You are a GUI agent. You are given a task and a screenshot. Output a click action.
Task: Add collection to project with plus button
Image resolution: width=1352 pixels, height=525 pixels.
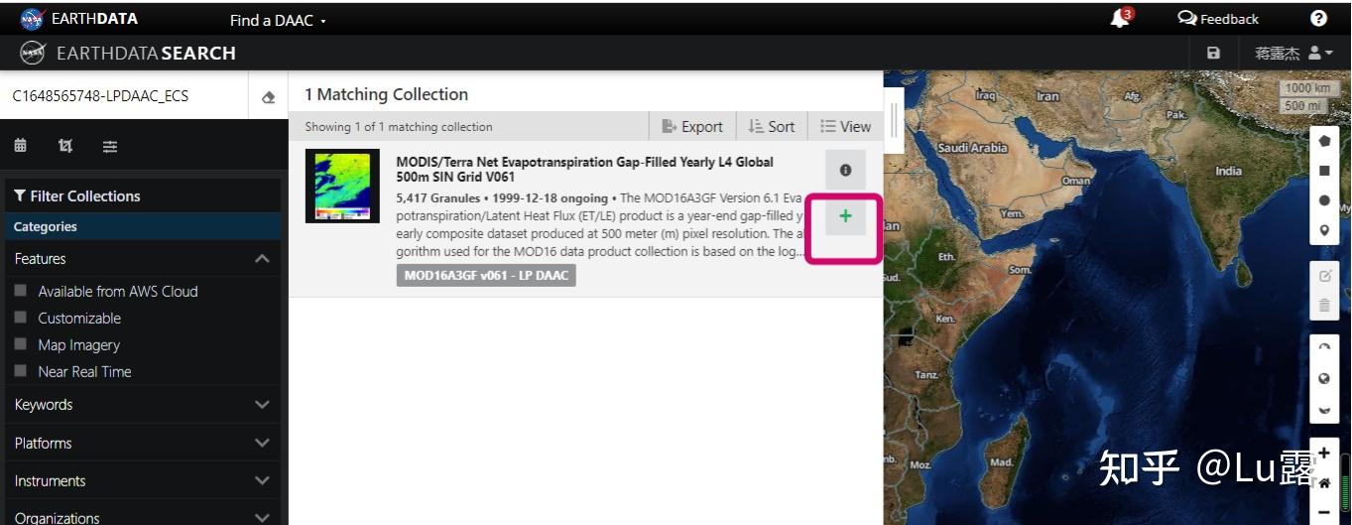845,215
